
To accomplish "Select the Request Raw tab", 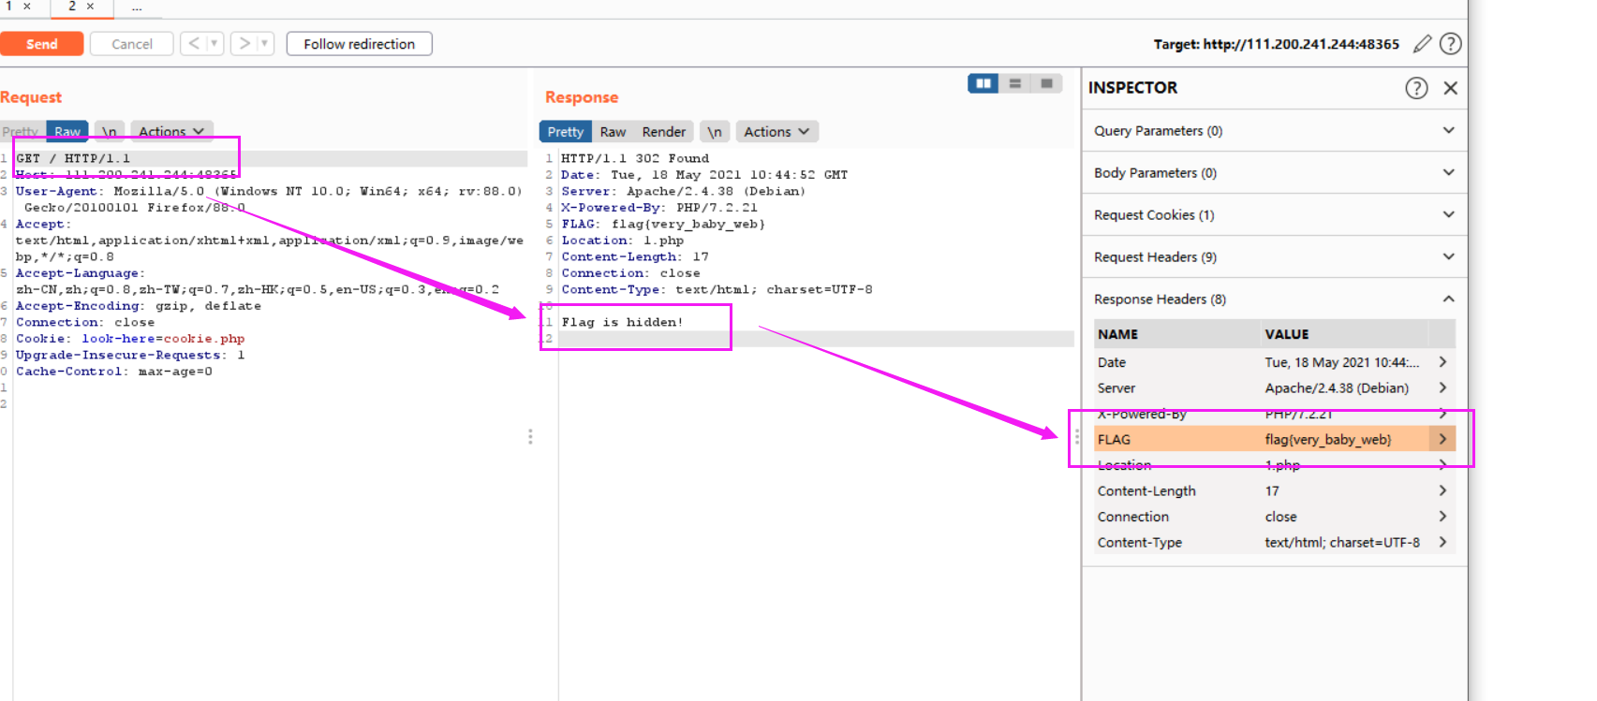I will 67,132.
